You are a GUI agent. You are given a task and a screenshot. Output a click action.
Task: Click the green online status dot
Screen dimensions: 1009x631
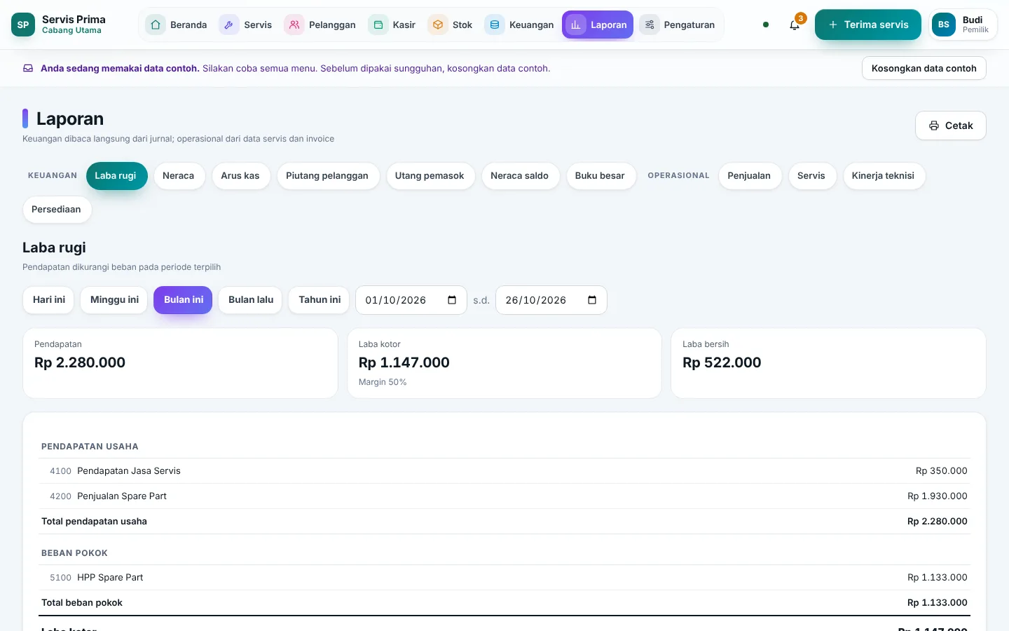766,25
